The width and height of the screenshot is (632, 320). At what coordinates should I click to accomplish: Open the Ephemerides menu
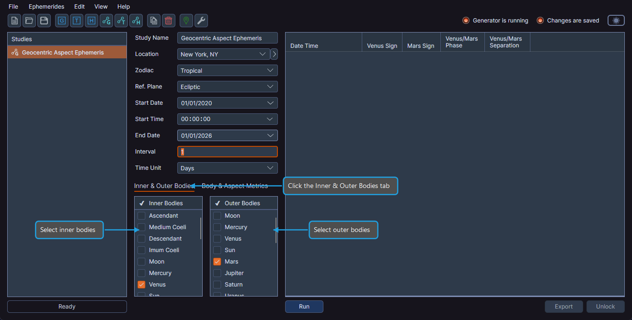coord(46,6)
